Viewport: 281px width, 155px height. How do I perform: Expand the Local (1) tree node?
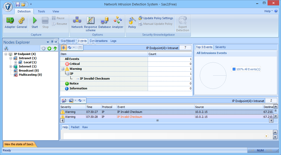[16, 62]
